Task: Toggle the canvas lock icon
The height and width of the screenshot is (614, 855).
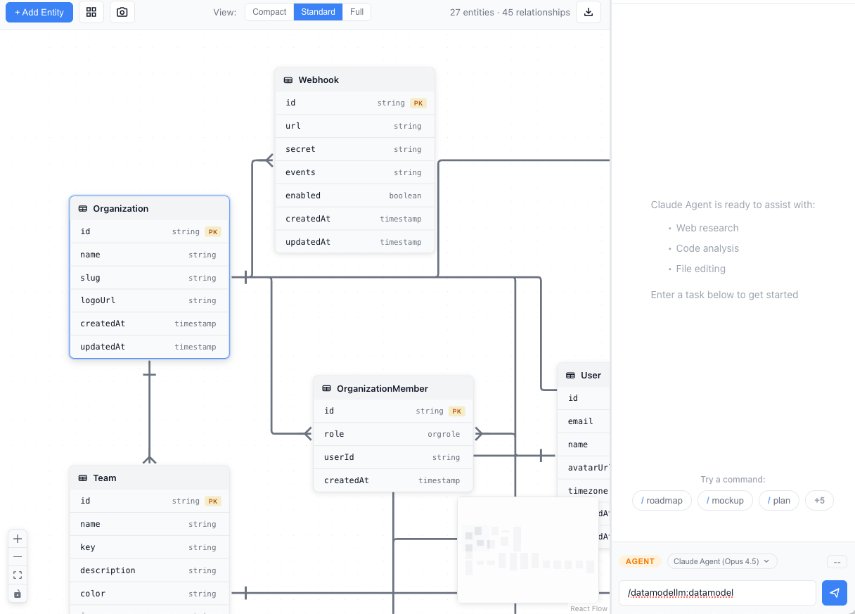Action: click(x=18, y=594)
